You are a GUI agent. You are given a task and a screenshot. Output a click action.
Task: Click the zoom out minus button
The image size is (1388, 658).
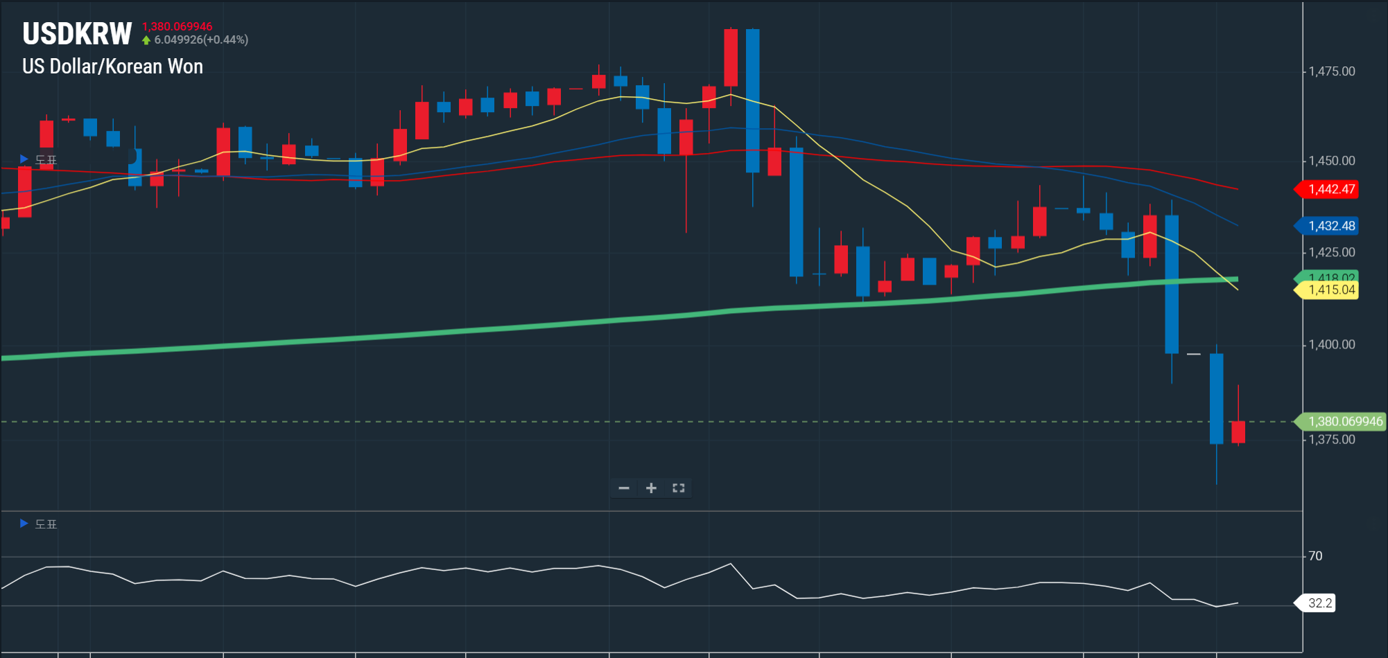[x=624, y=488]
